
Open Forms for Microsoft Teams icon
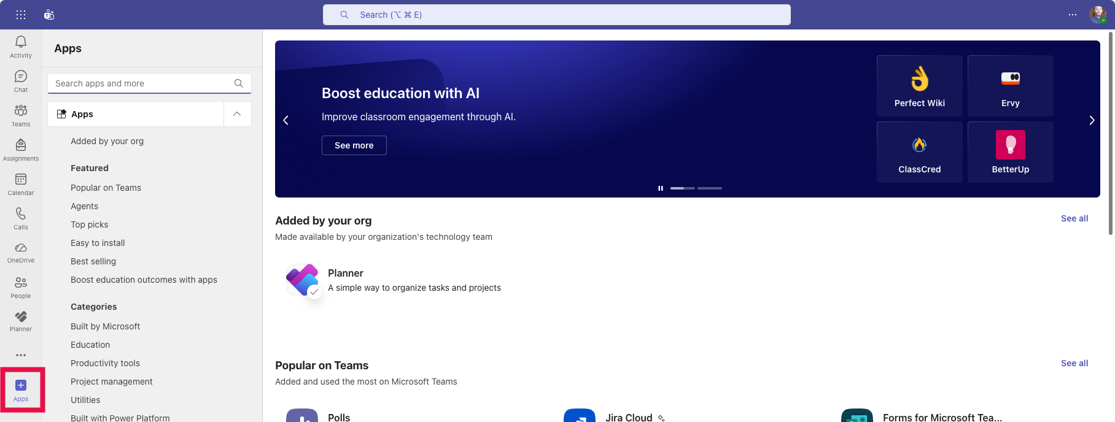click(857, 415)
